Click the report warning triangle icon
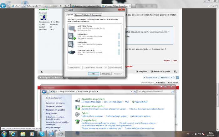The height and width of the screenshot is (137, 219). click(x=42, y=72)
